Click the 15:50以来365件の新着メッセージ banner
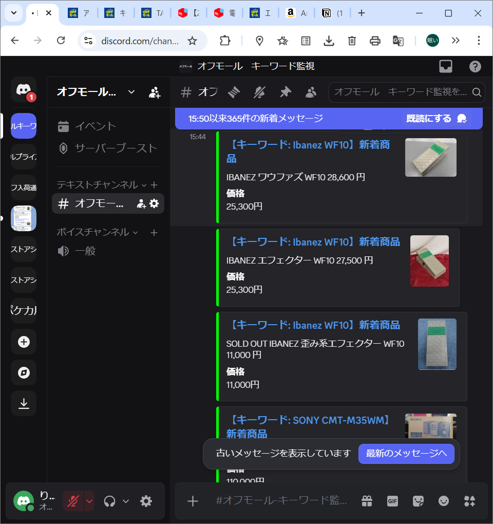The width and height of the screenshot is (493, 524). pos(256,118)
